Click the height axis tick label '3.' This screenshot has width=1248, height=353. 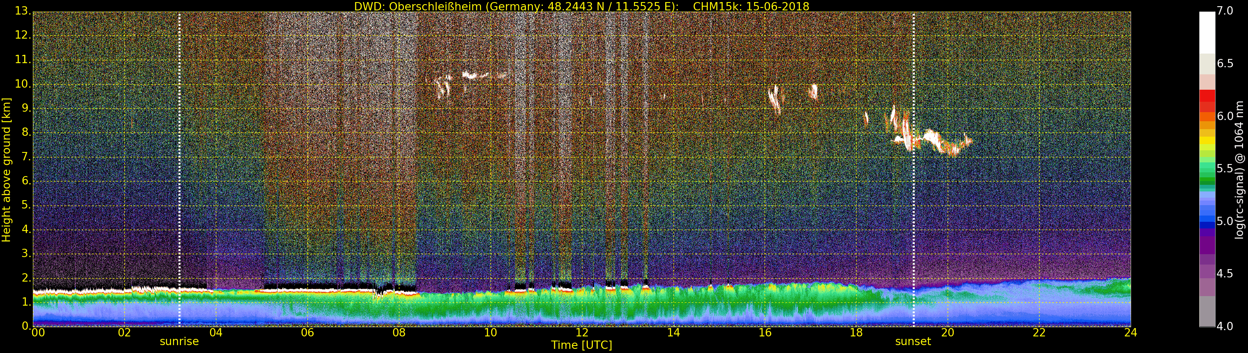(26, 253)
